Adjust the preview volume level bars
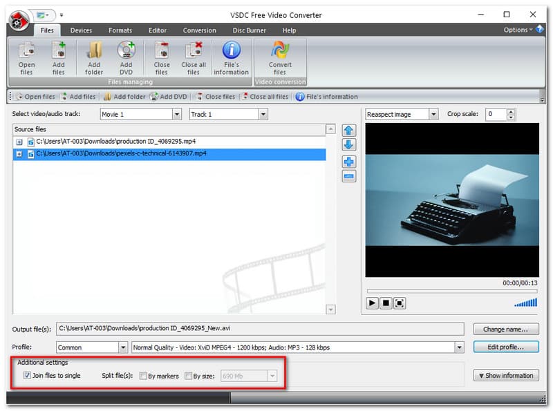This screenshot has height=411, width=553. coord(526,303)
